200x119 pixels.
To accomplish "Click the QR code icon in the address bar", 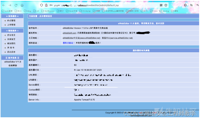I will tap(161, 5).
